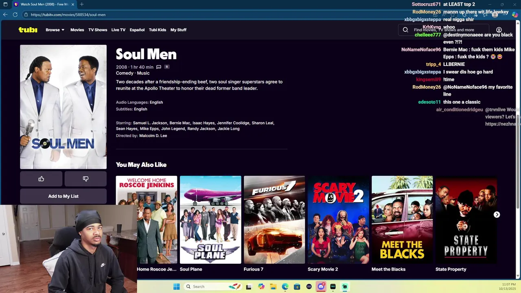
Task: Open the Music genre link
Action: click(x=143, y=73)
